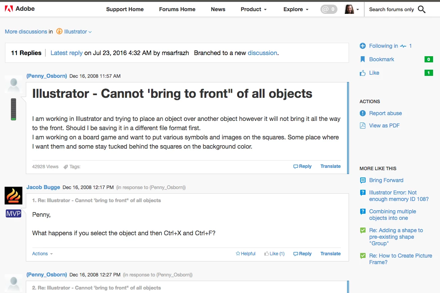Mark Jacob Bugge's reply as Helpful
440x293 pixels.
tap(246, 253)
